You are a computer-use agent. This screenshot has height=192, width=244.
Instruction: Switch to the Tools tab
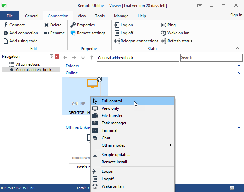coord(100,16)
